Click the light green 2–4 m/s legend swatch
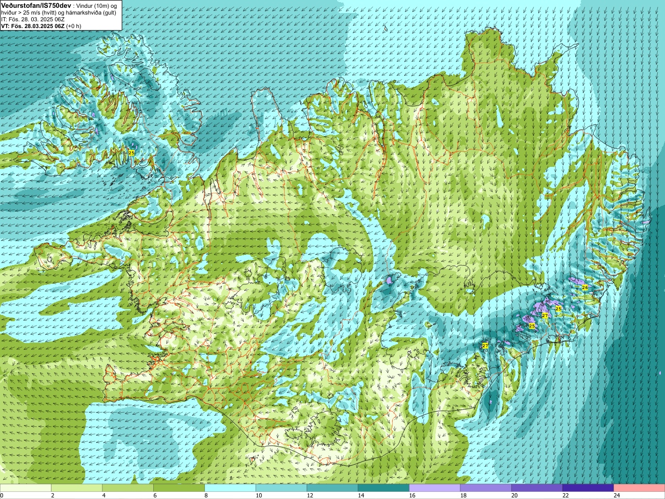The height and width of the screenshot is (499, 665). click(x=76, y=488)
